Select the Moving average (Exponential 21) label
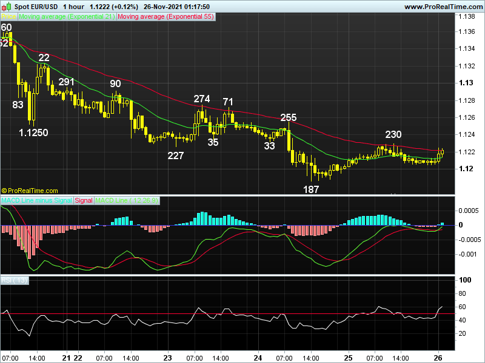Viewport: 485px width, 363px height. [67, 17]
